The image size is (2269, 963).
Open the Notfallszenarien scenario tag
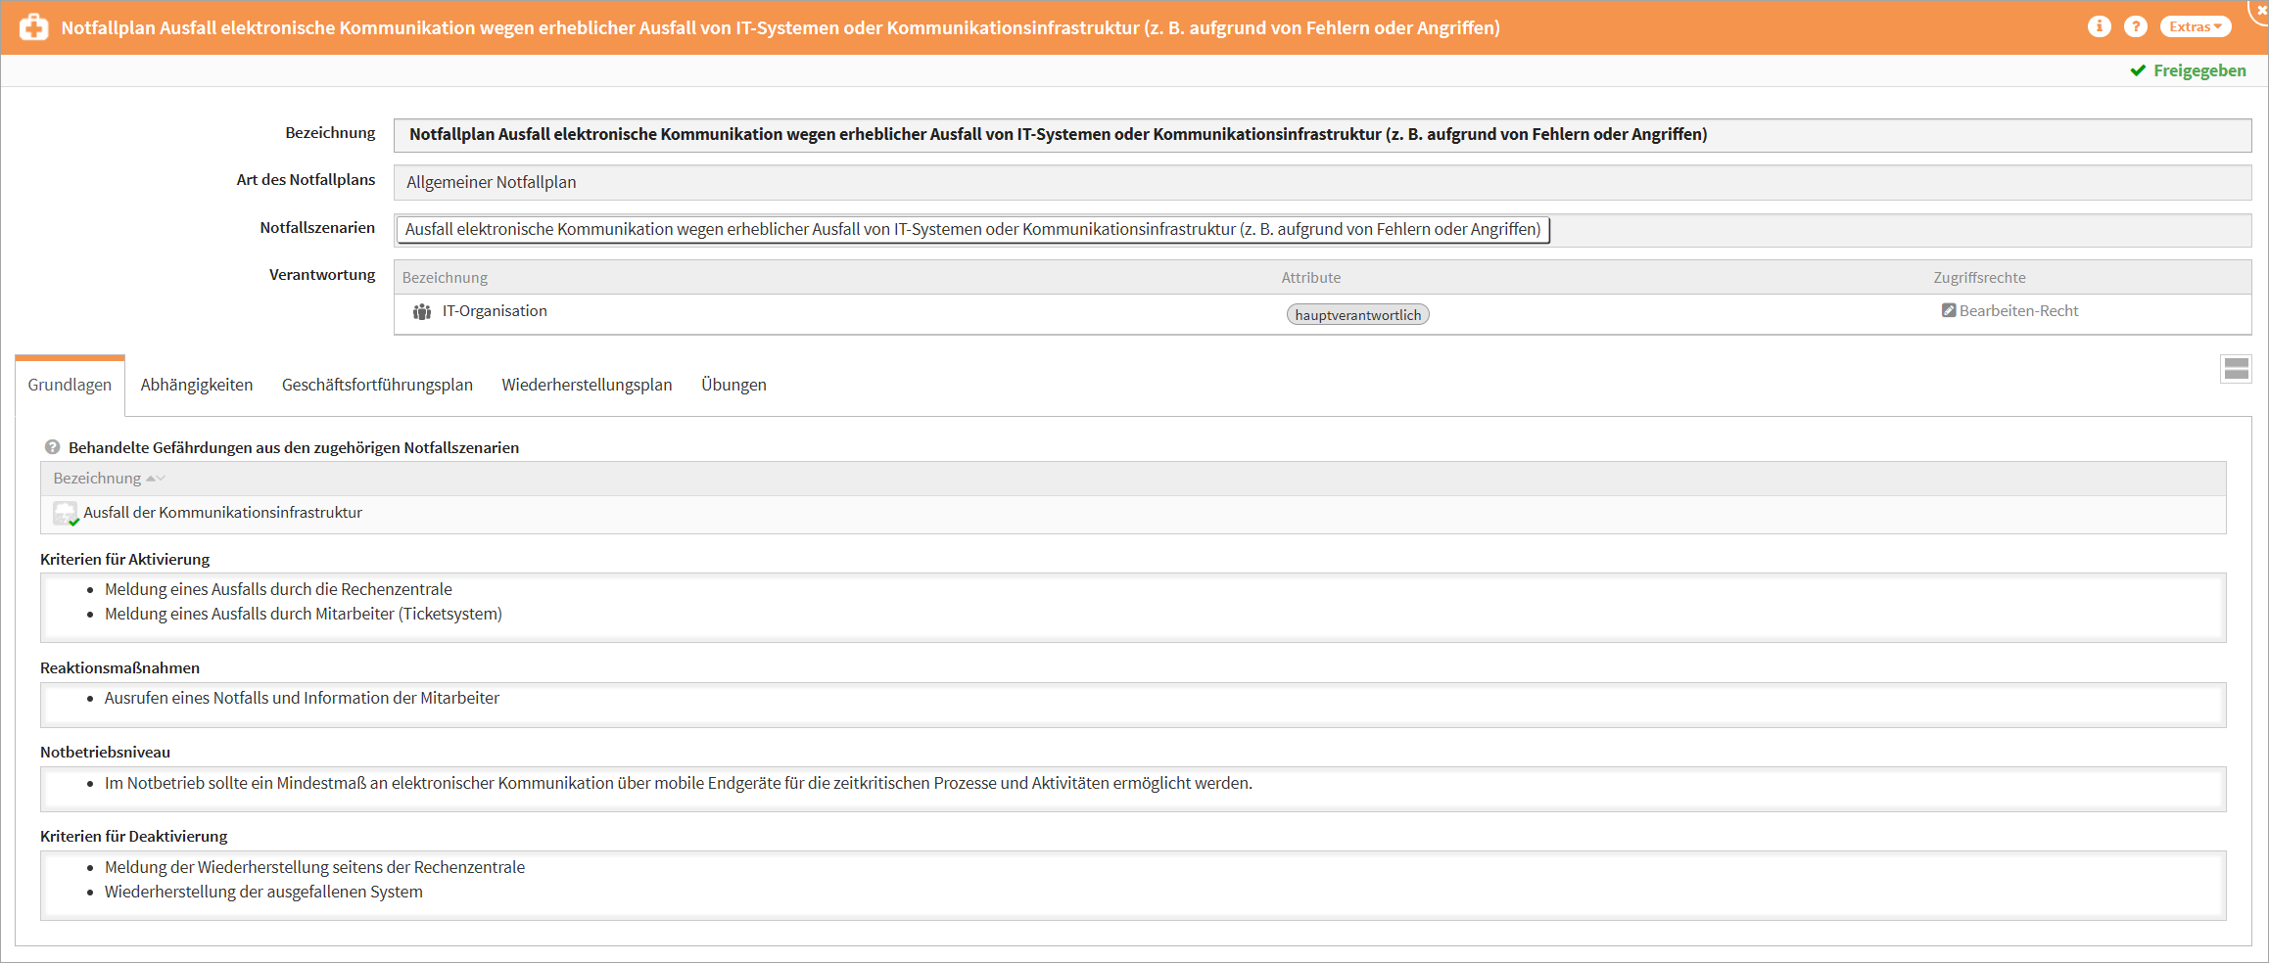[972, 229]
